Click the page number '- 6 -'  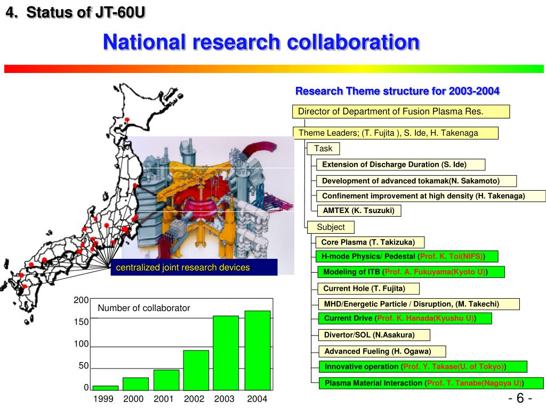[x=520, y=397]
